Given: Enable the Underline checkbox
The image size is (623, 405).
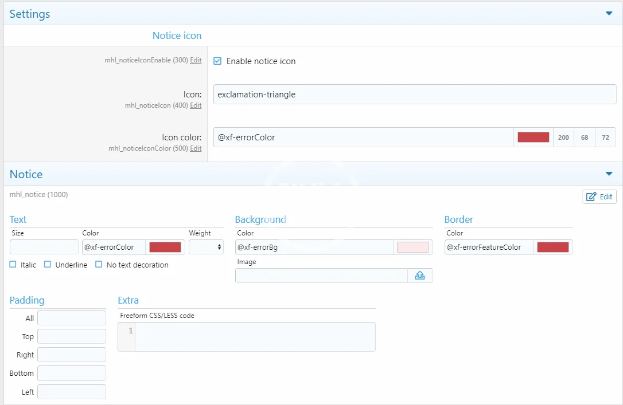Looking at the screenshot, I should coord(47,264).
